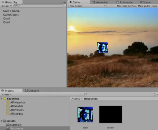Toggle Mute audio in Game view
158x130 pixels.
pyautogui.click(x=144, y=6)
